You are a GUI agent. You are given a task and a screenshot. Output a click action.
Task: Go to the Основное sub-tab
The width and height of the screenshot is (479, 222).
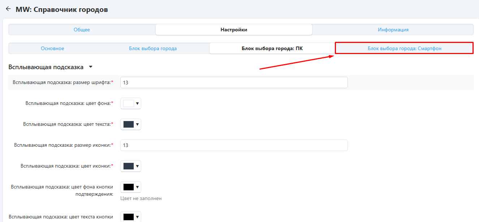(x=52, y=48)
